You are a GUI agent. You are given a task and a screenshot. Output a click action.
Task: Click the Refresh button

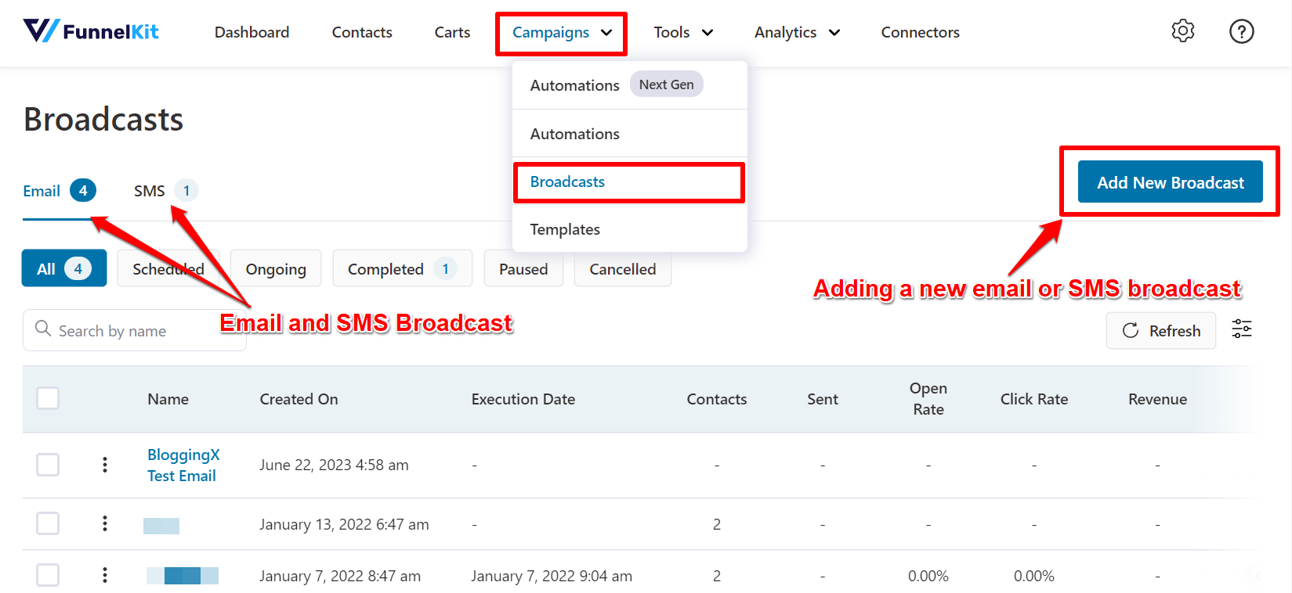tap(1160, 330)
